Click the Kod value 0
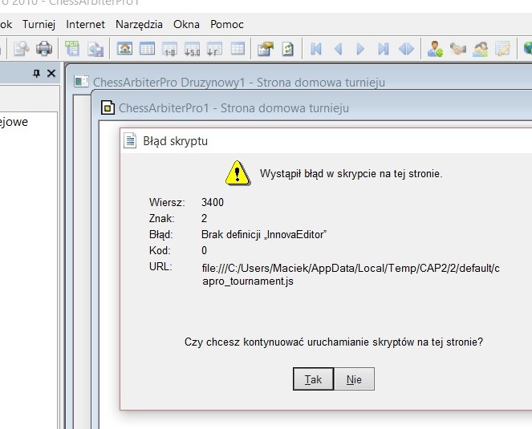This screenshot has height=429, width=532. [205, 250]
